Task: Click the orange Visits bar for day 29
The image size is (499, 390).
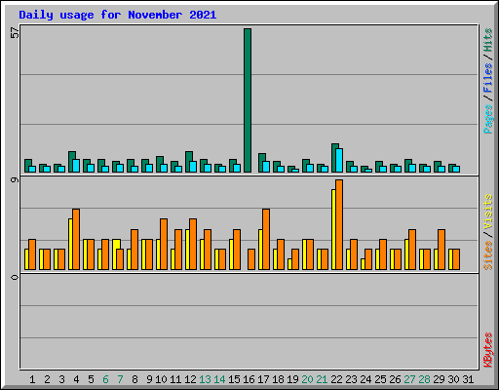Action: point(441,250)
